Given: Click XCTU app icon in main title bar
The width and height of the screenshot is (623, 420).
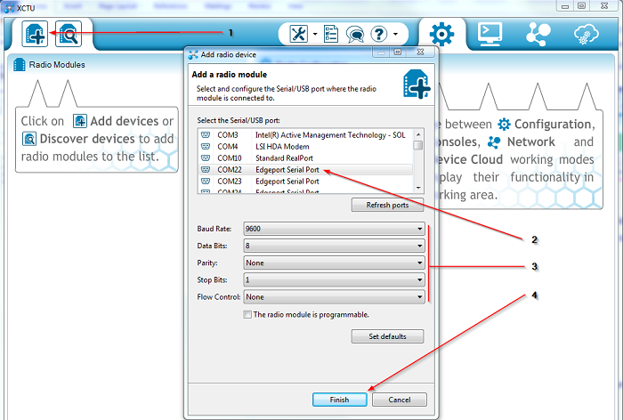Looking at the screenshot, I should click(9, 7).
